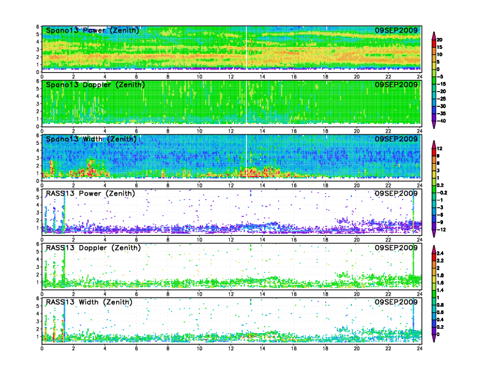Click the 09SEP2009 date in Spano13 Power panel

(396, 30)
